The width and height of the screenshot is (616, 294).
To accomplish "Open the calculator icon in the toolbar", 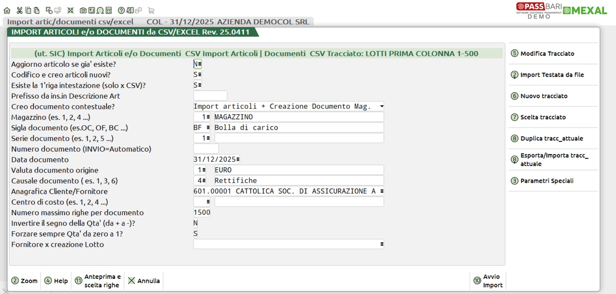I will point(108,11).
